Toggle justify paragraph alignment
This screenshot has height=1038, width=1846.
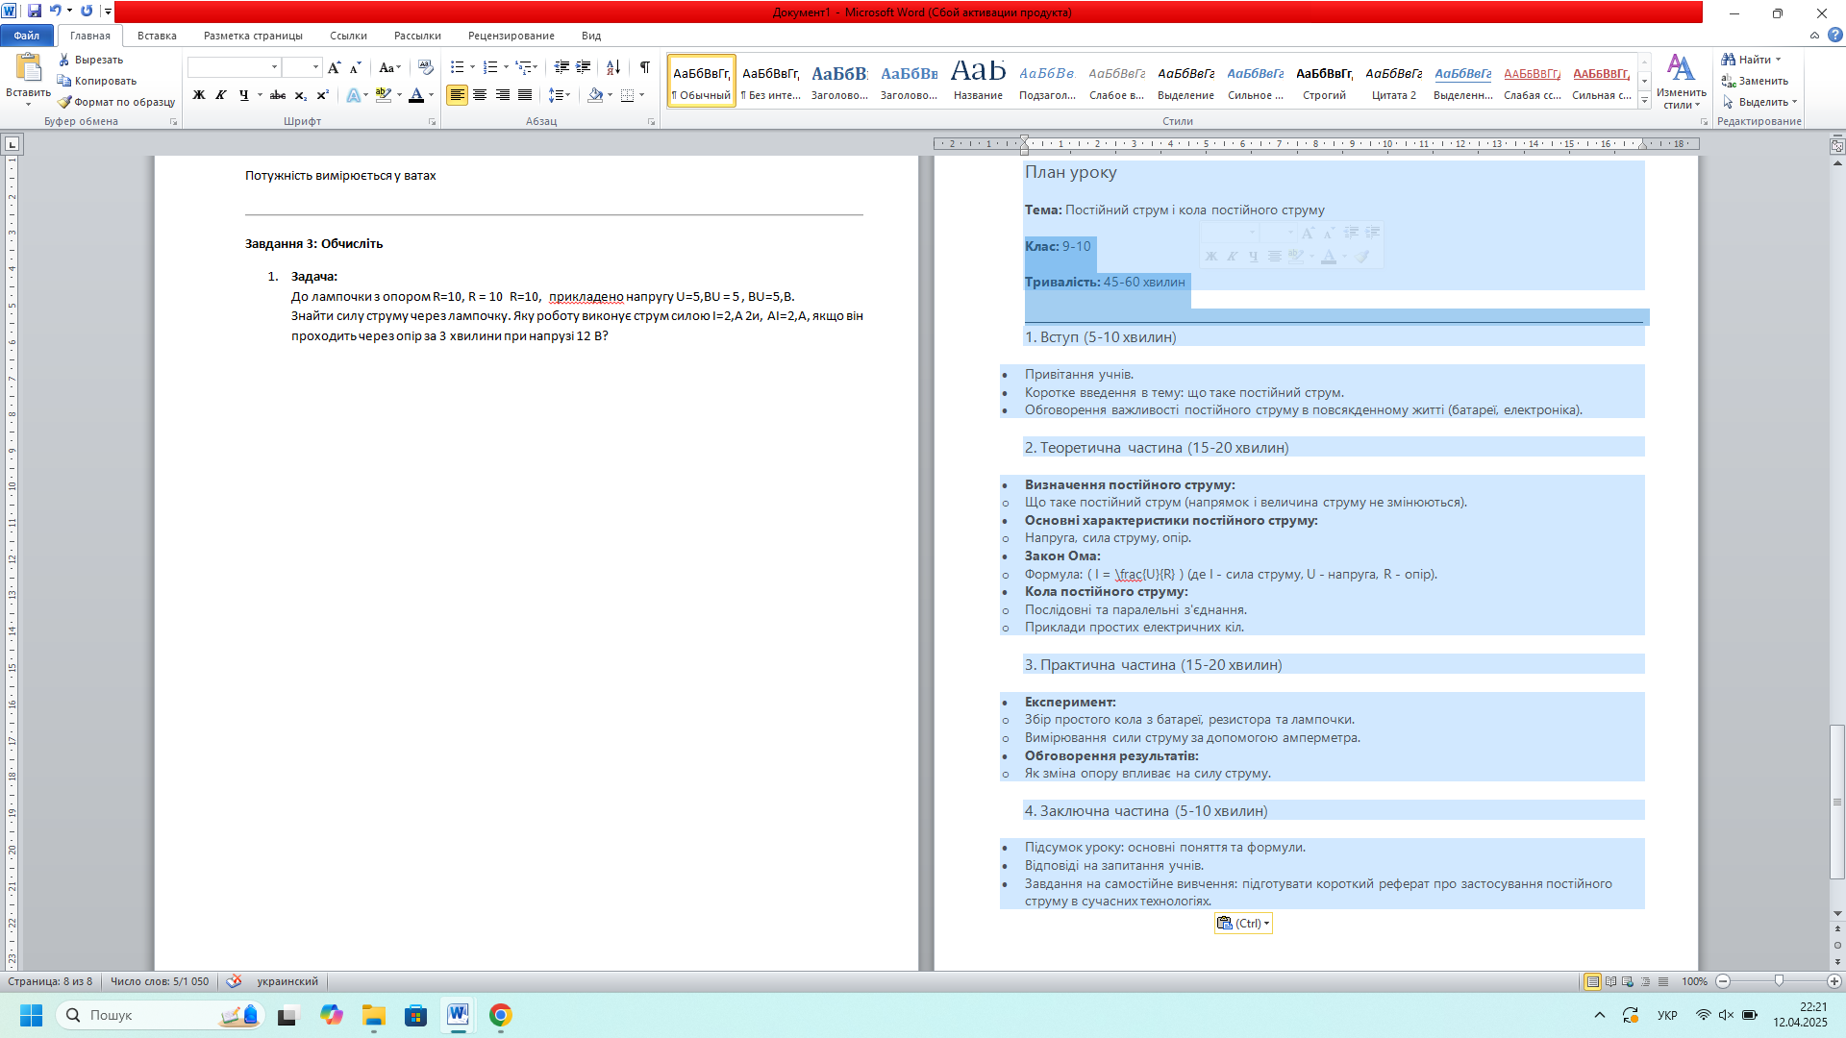tap(525, 95)
